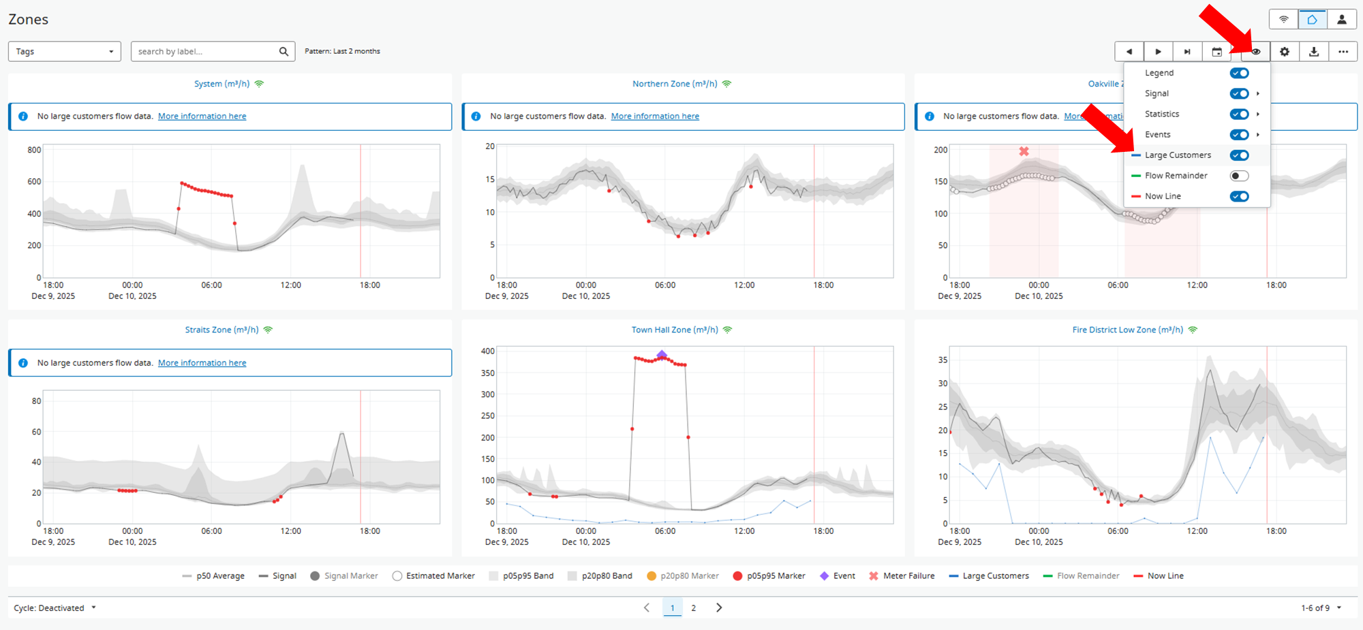Viewport: 1363px width, 630px height.
Task: Open the Tags dropdown
Action: coord(64,52)
